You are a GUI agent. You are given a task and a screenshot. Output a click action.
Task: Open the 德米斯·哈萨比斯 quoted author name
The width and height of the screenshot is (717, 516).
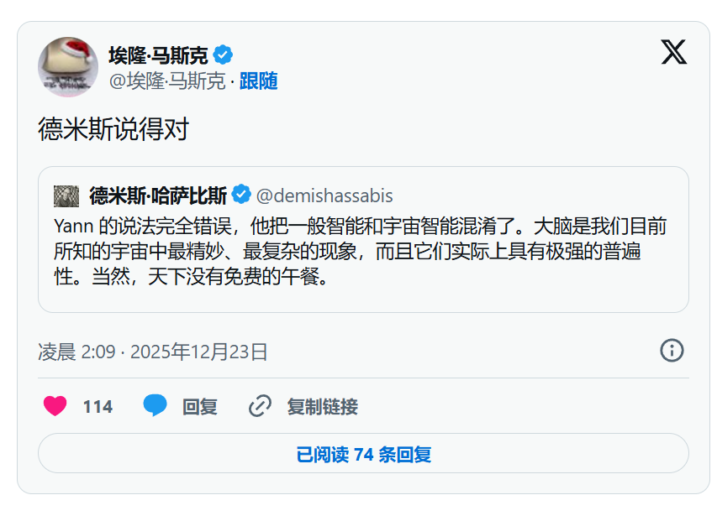tap(158, 195)
